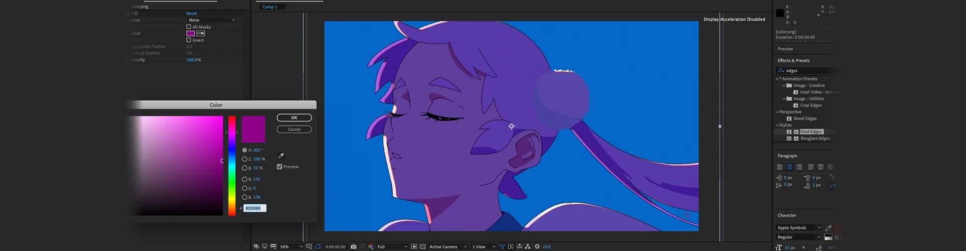This screenshot has height=251, width=966.
Task: Click the Take Snapshot camera icon
Action: point(353,246)
